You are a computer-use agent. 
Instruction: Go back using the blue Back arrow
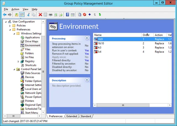pyautogui.click(x=5, y=15)
